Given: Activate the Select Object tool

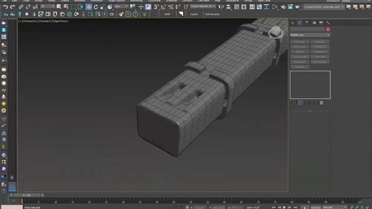Looking at the screenshot, I should 59,7.
